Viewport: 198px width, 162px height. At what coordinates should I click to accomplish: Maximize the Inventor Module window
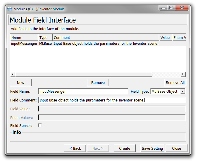coord(171,8)
